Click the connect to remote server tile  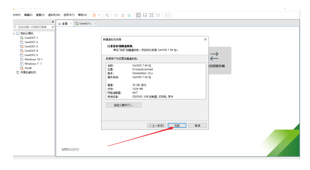pos(220,60)
